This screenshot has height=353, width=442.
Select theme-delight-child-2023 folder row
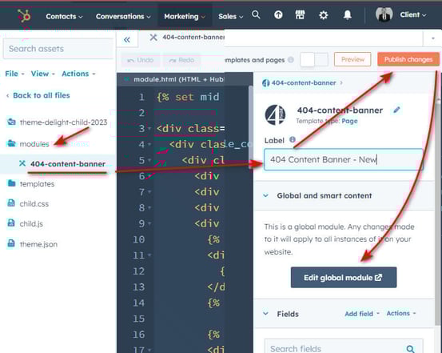(63, 122)
